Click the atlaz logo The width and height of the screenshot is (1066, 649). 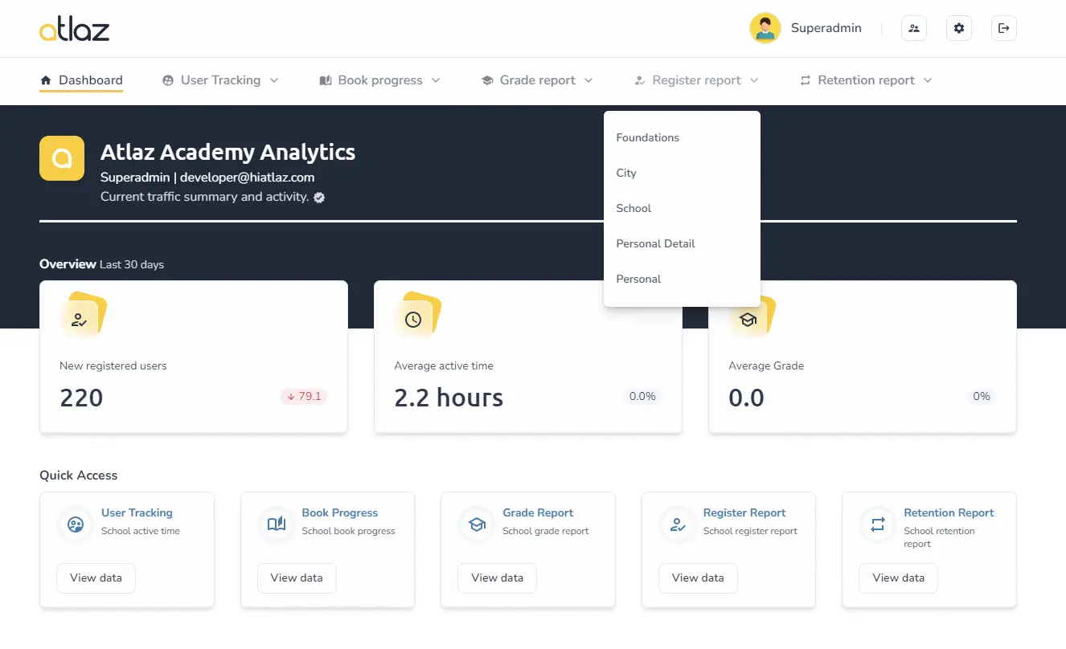[74, 29]
